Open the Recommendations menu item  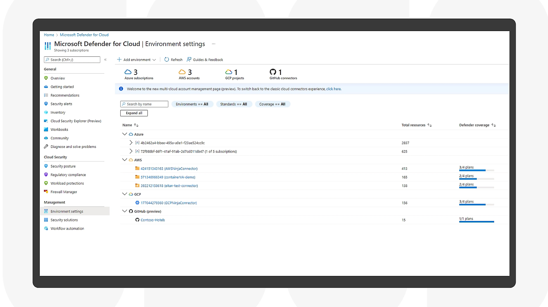[x=65, y=95]
